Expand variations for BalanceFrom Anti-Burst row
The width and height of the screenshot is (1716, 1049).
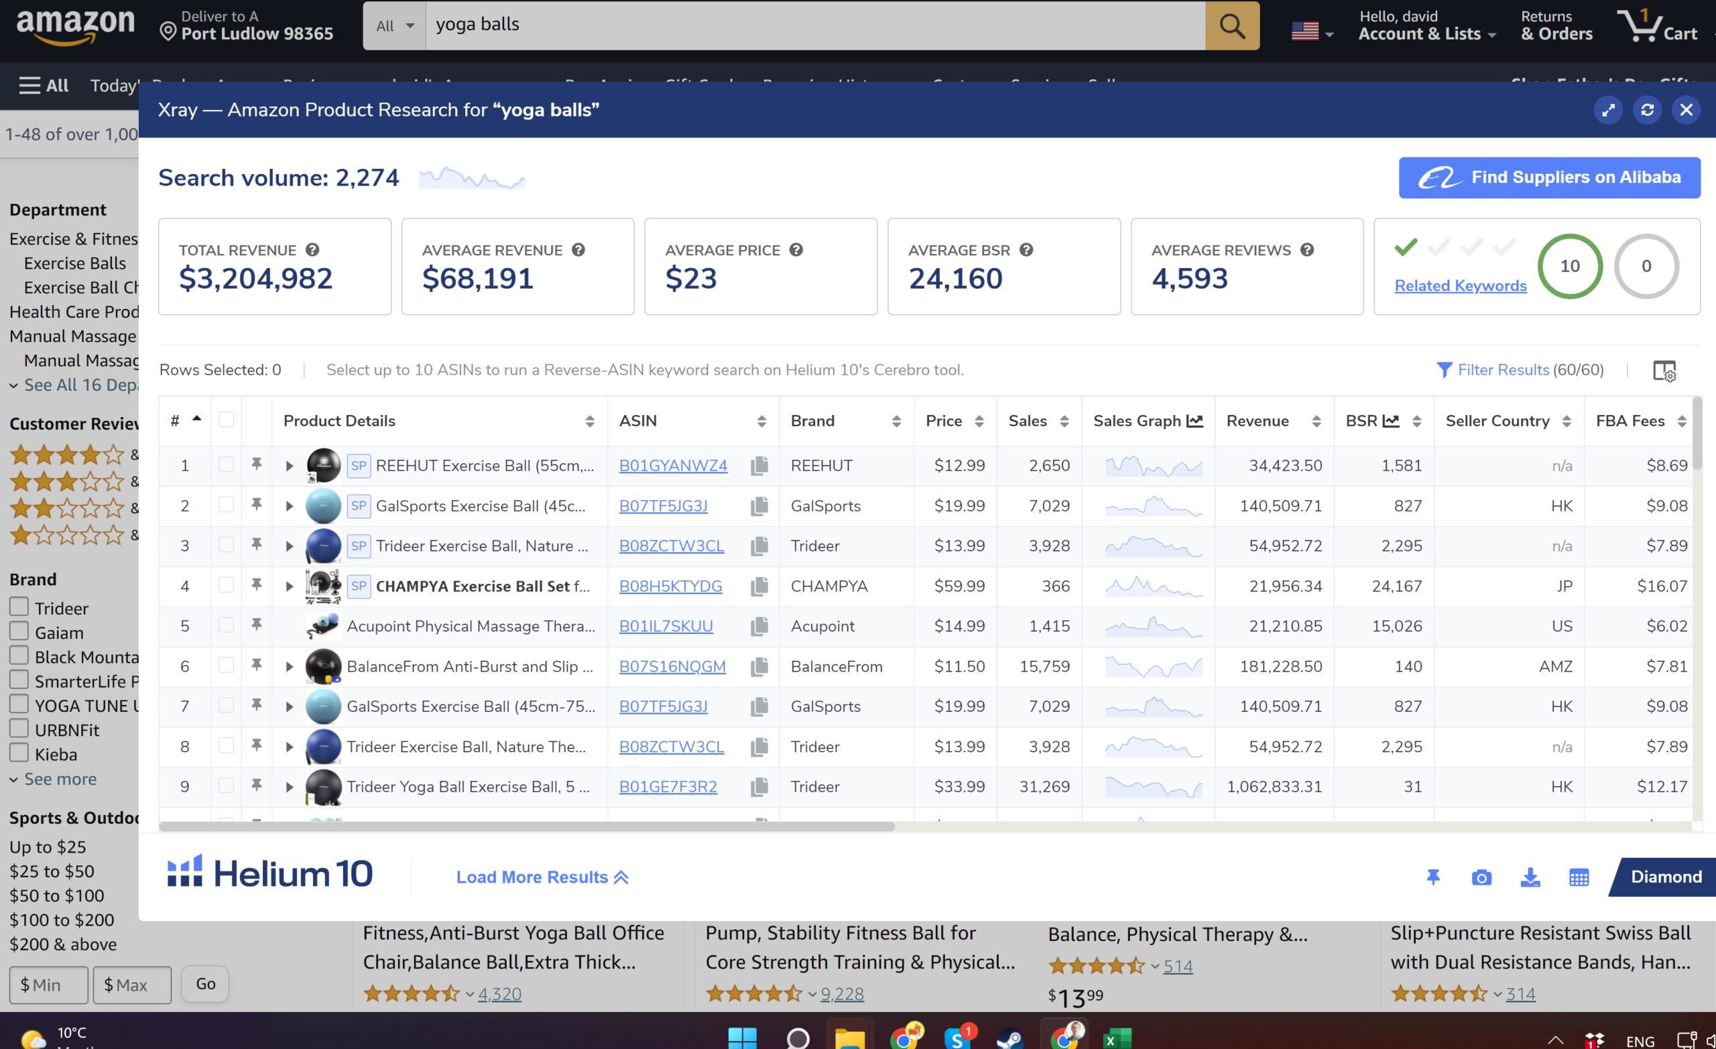click(289, 666)
